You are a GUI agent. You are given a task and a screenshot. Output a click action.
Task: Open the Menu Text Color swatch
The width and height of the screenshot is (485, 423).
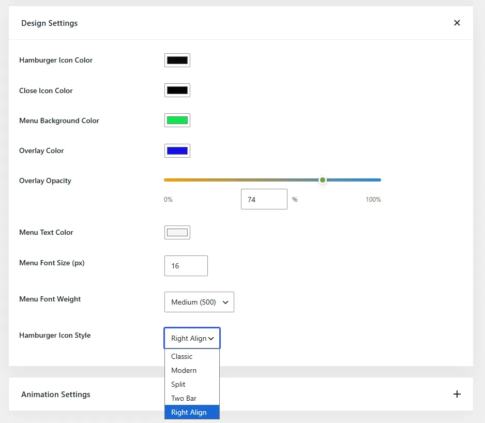177,232
